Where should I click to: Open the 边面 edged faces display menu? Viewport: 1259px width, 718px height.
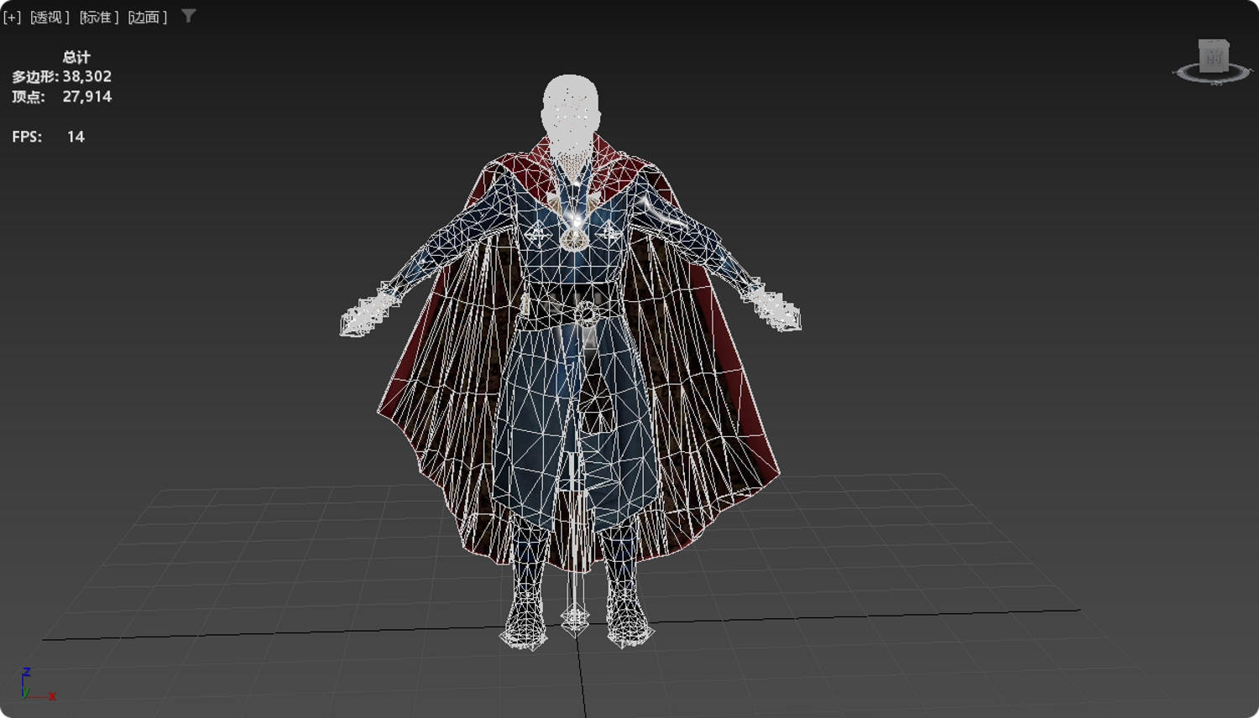(148, 17)
